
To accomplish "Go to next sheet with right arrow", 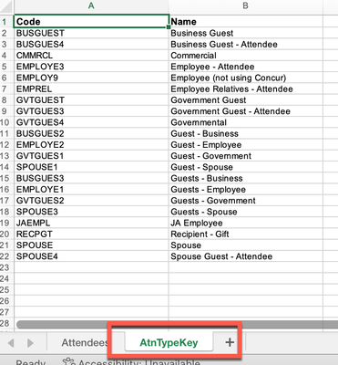I will pyautogui.click(x=30, y=343).
